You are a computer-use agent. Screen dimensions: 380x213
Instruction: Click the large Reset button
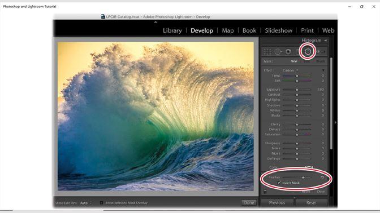click(x=312, y=203)
